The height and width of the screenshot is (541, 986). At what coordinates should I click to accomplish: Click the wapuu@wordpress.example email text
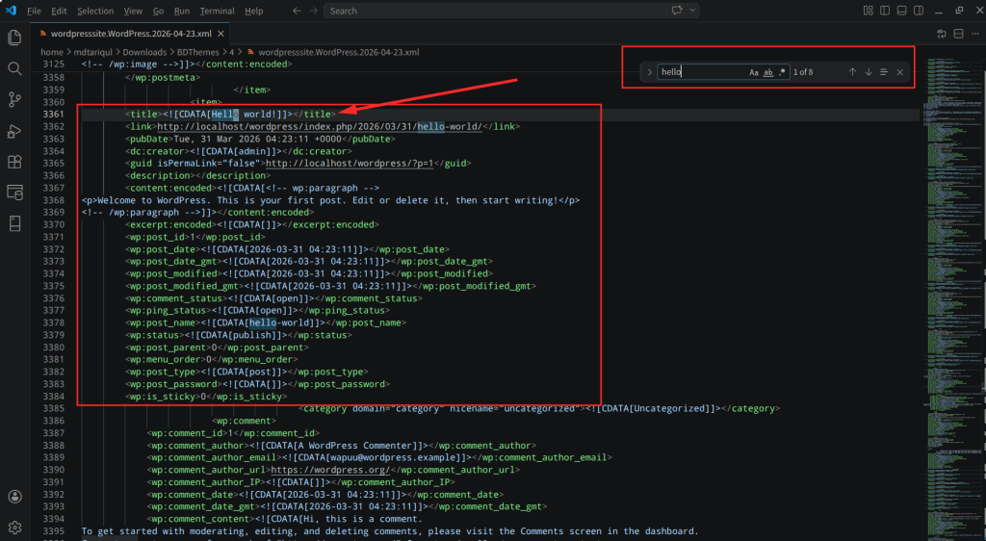[393, 458]
